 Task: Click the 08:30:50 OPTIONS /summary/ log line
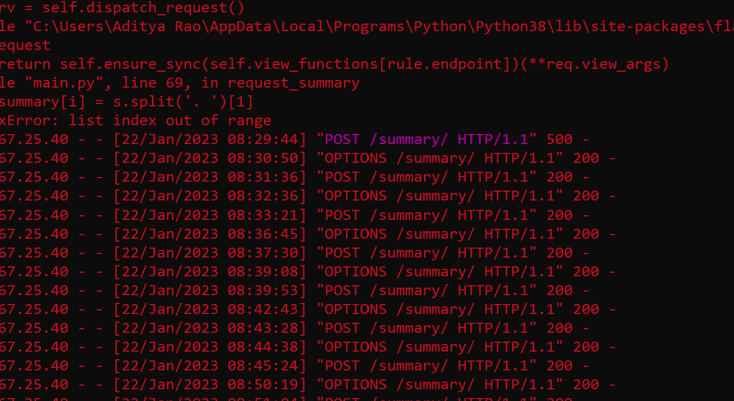tap(308, 158)
